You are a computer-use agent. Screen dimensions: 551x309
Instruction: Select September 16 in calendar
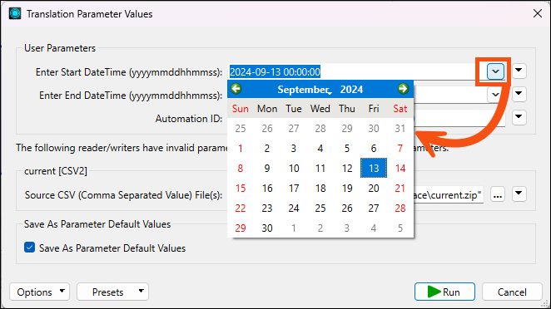pyautogui.click(x=267, y=189)
